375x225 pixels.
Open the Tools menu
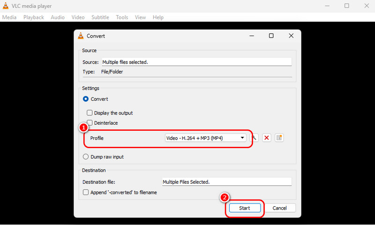tap(122, 17)
